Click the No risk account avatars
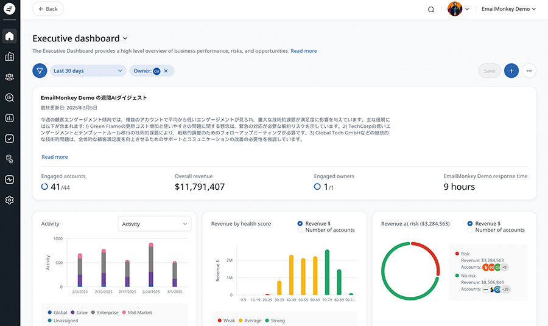The height and width of the screenshot is (326, 548). tap(496, 290)
